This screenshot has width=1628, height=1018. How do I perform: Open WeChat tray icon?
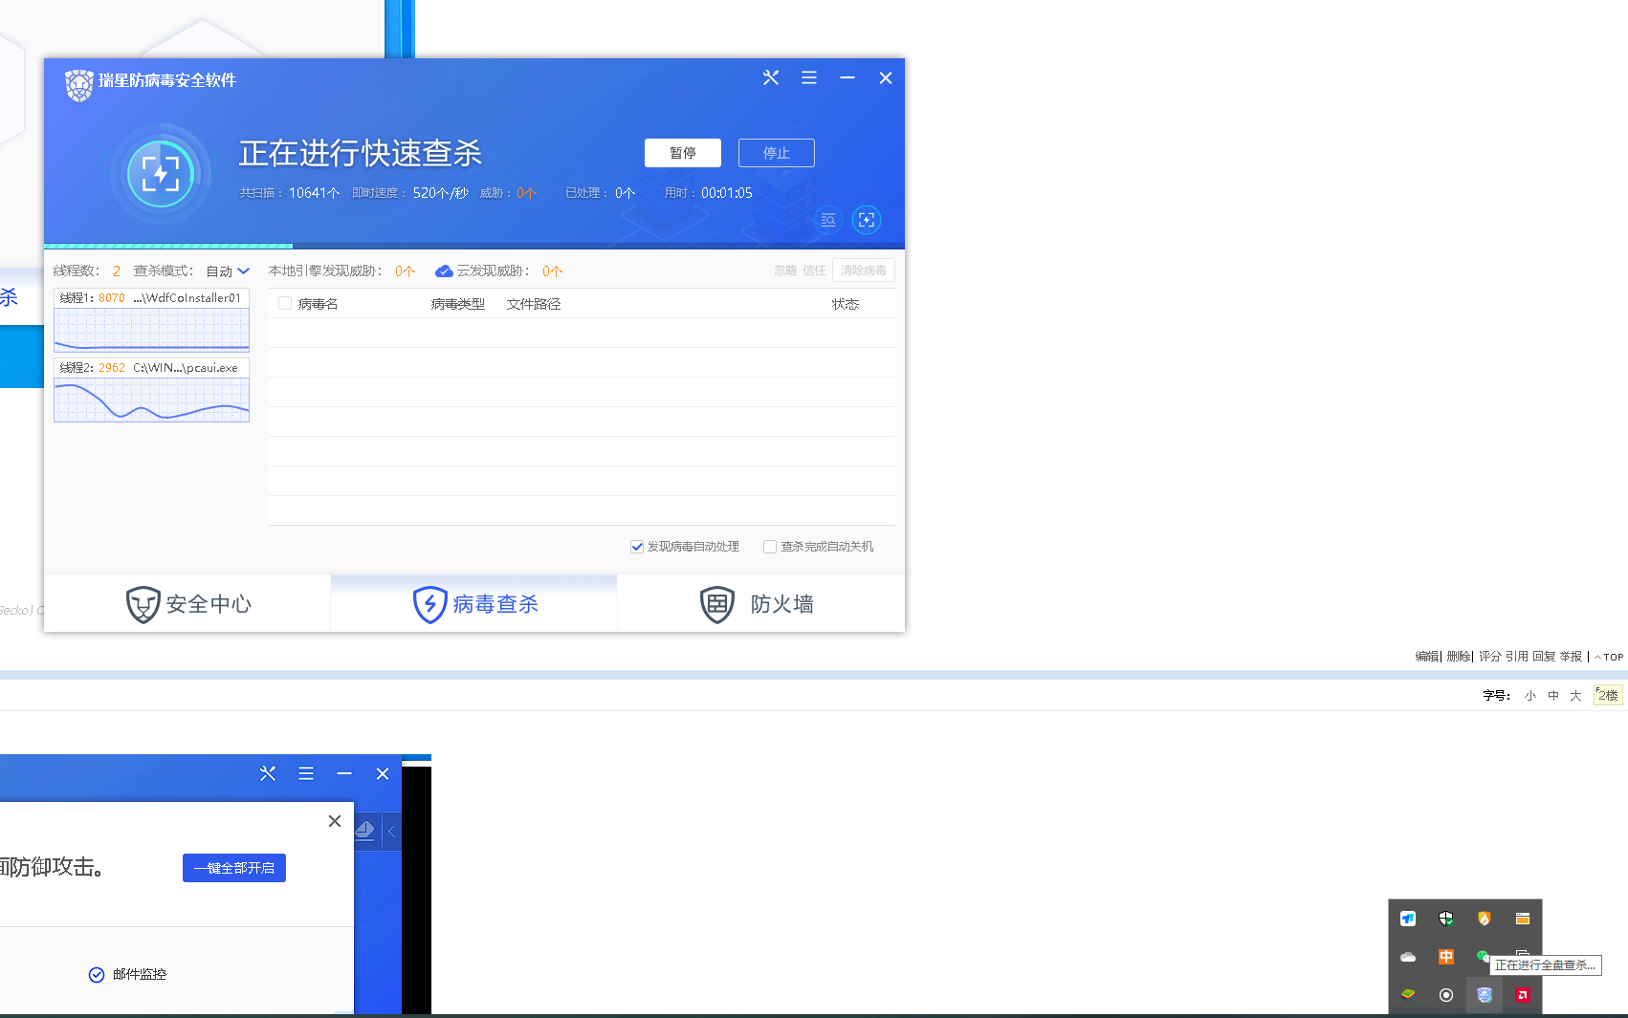coord(1483,956)
